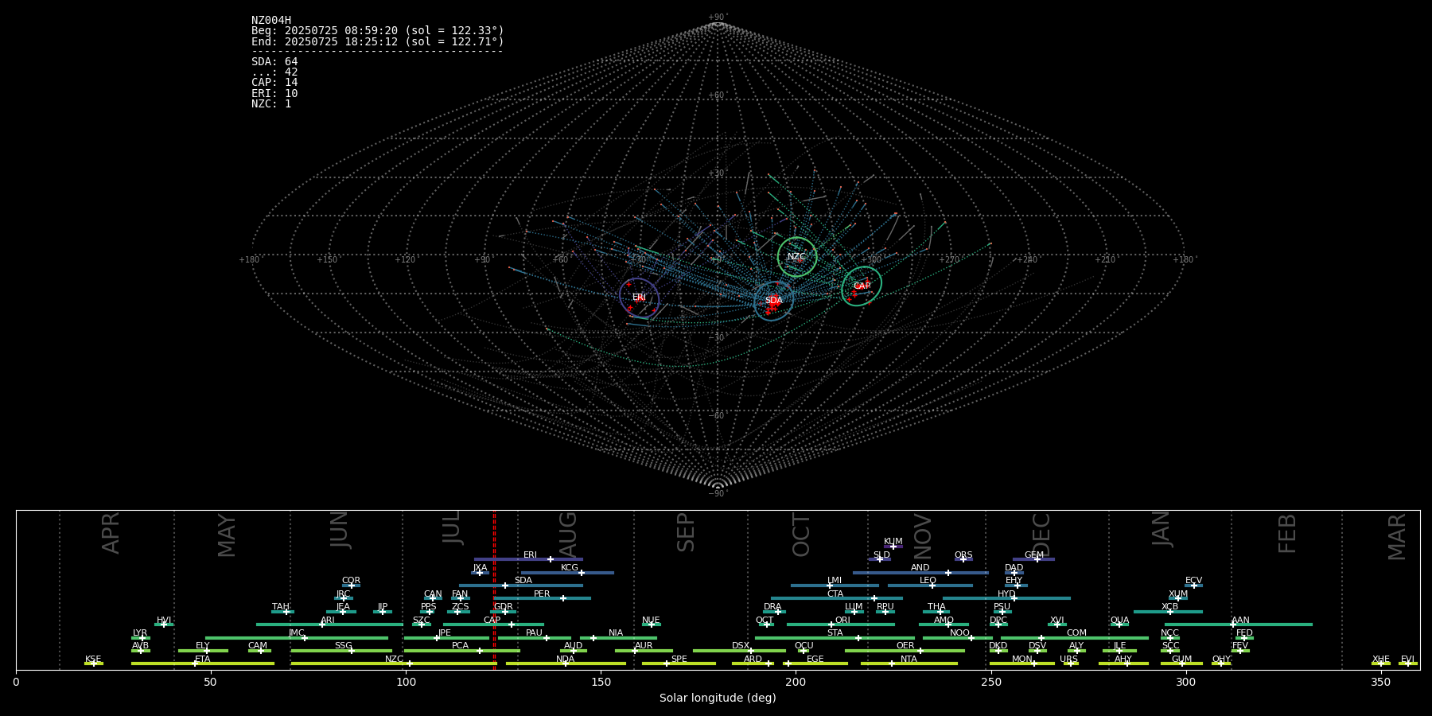This screenshot has height=716, width=1432.
Task: Select the ERI radiant circle on the sky map
Action: click(x=639, y=298)
